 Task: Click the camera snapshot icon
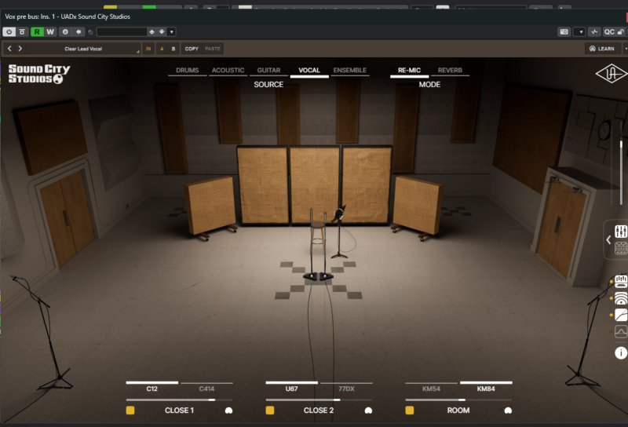(564, 31)
